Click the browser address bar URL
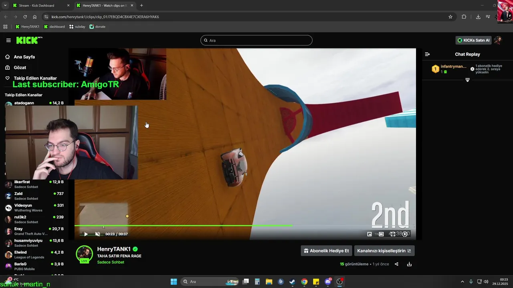Viewport: 513px width, 288px height. pos(105,17)
